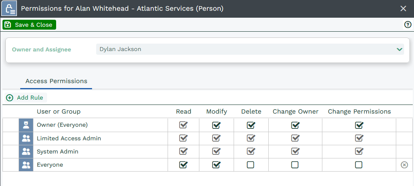
Task: Click the Everyone group icon
Action: (26, 165)
